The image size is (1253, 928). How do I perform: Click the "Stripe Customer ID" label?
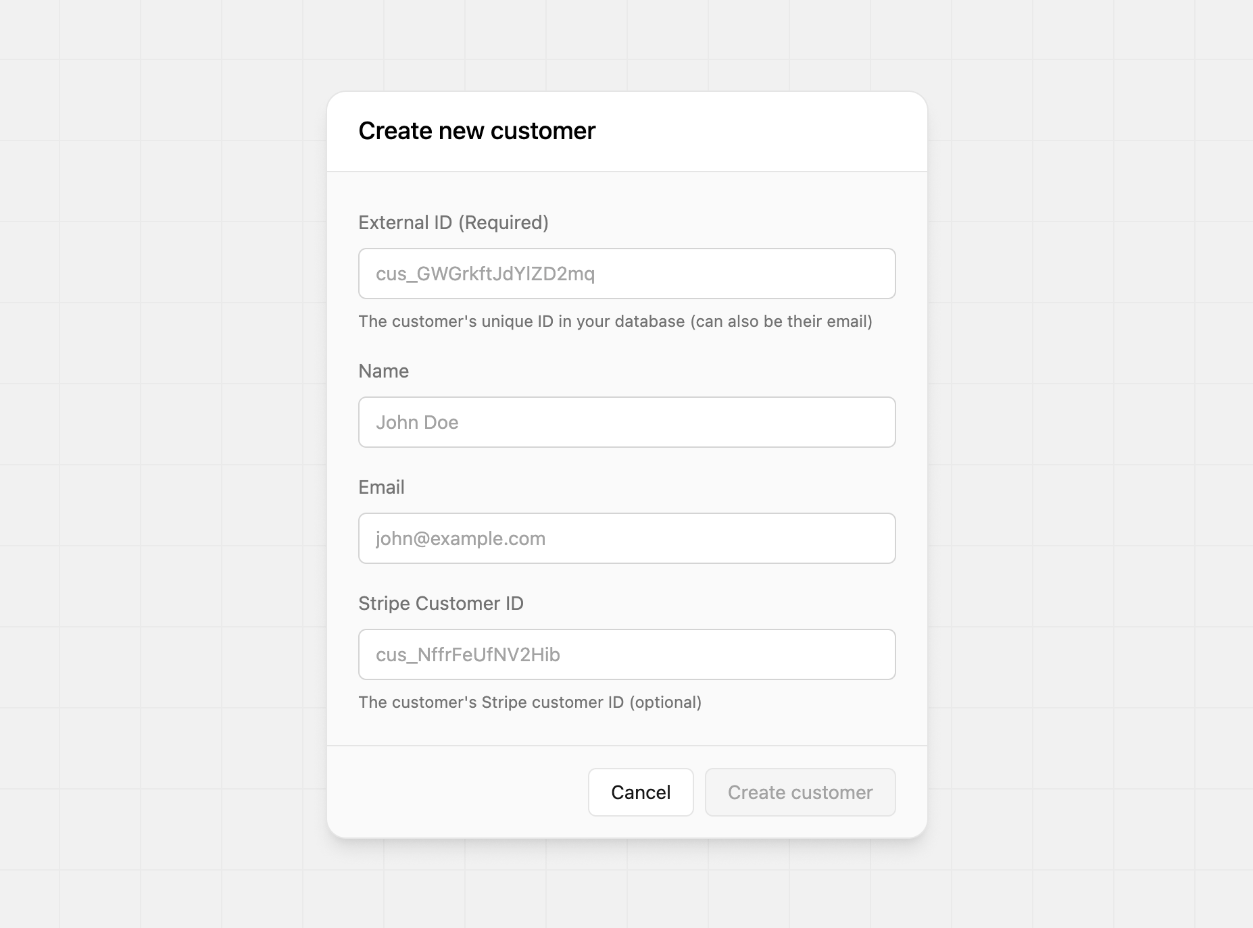pyautogui.click(x=441, y=603)
